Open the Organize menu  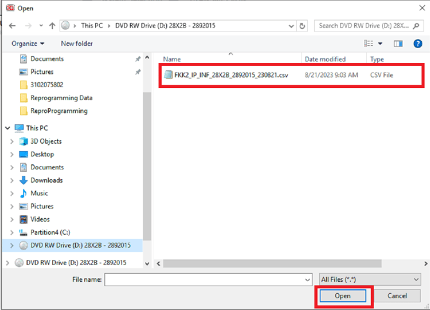28,44
